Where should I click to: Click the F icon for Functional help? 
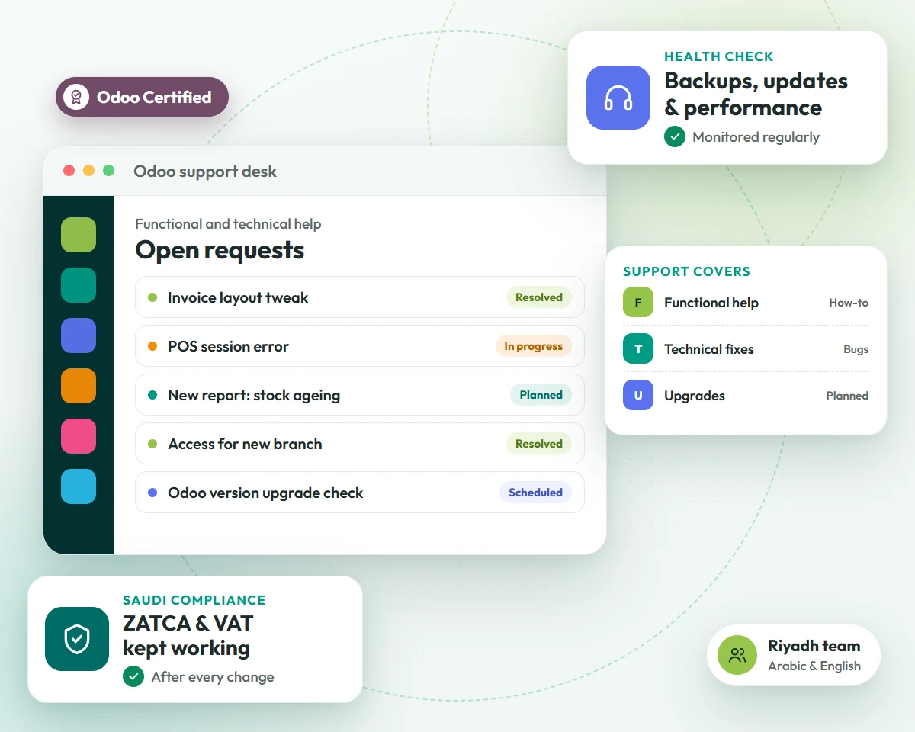(x=638, y=303)
